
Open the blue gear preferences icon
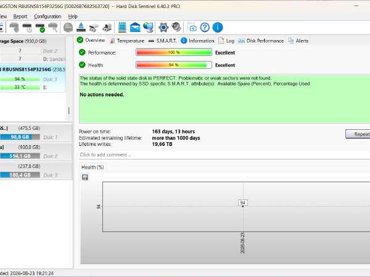163,27
